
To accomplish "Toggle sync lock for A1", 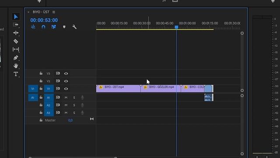I will [58, 97].
